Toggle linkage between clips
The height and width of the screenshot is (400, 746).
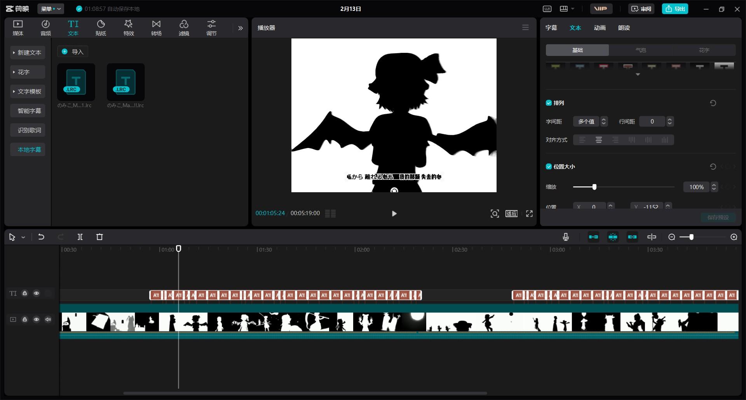tap(632, 237)
